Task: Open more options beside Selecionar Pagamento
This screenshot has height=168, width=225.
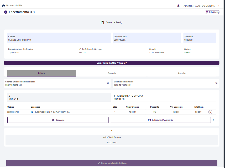Action: point(213,120)
